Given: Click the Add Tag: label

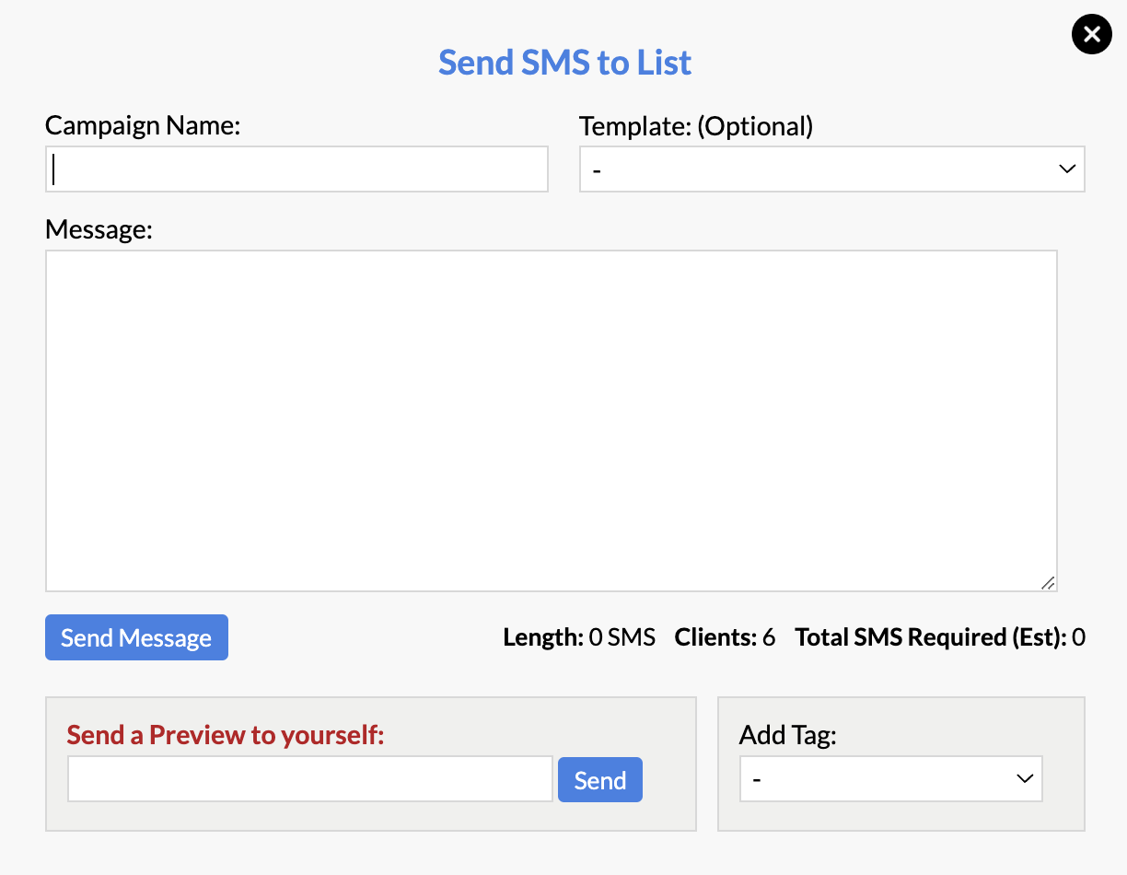Looking at the screenshot, I should [x=788, y=735].
